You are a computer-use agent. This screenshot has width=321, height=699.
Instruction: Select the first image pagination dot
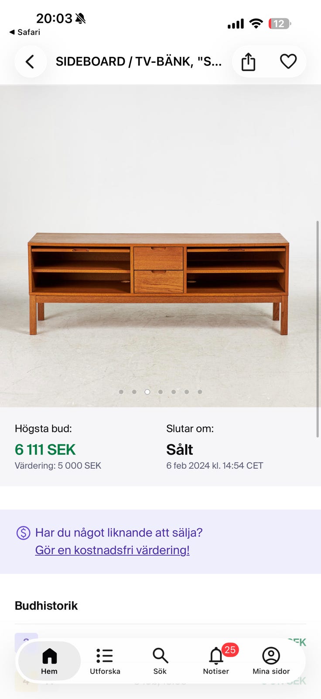[x=121, y=392]
